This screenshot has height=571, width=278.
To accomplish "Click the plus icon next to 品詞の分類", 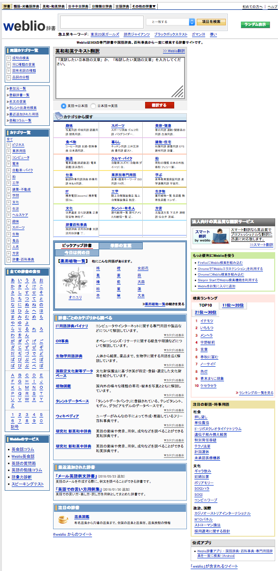I will point(8,77).
